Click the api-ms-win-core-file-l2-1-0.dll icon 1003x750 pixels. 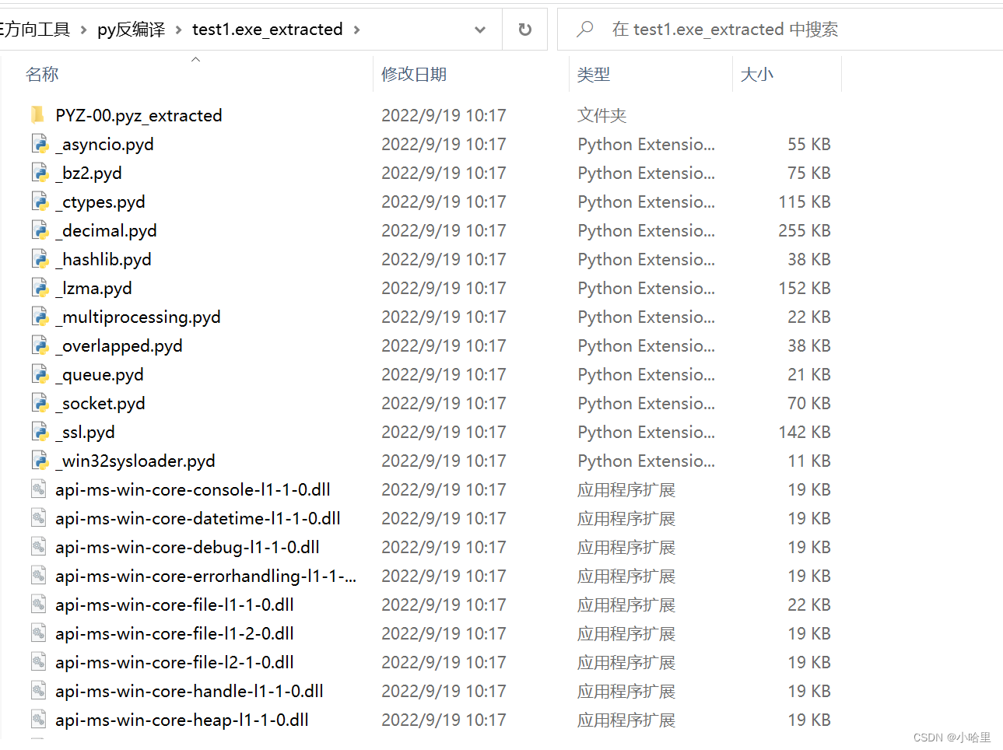[x=38, y=661]
